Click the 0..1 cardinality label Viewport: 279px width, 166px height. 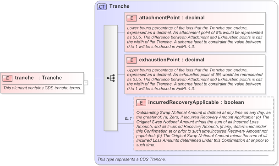click(x=128, y=118)
